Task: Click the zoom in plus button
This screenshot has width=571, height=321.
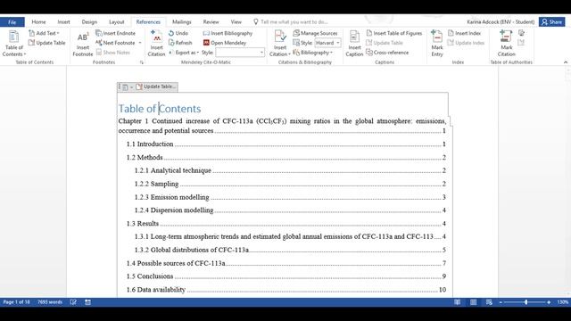Action: coord(549,302)
